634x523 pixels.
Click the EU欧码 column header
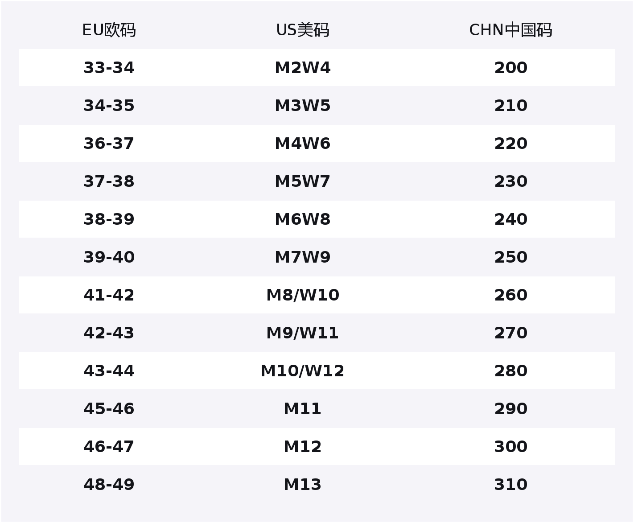point(109,30)
